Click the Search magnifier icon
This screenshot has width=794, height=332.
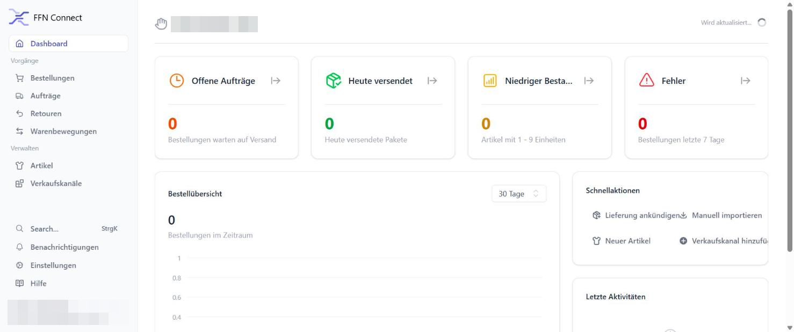[20, 229]
